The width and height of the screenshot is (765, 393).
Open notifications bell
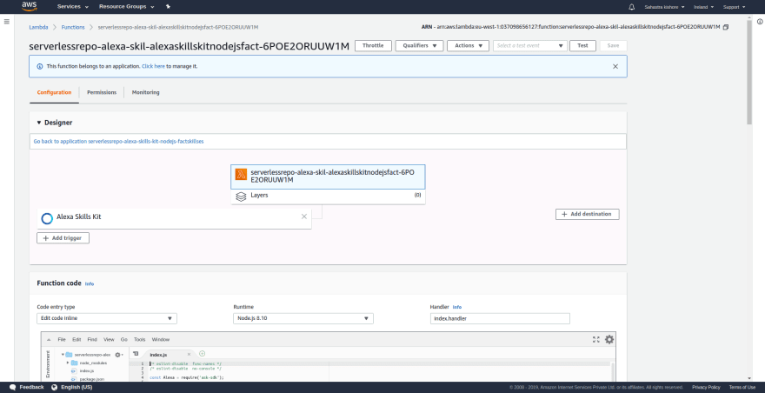pos(632,7)
